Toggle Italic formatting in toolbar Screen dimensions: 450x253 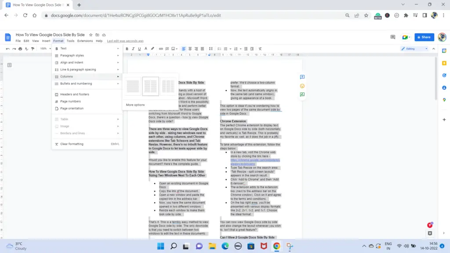(133, 49)
